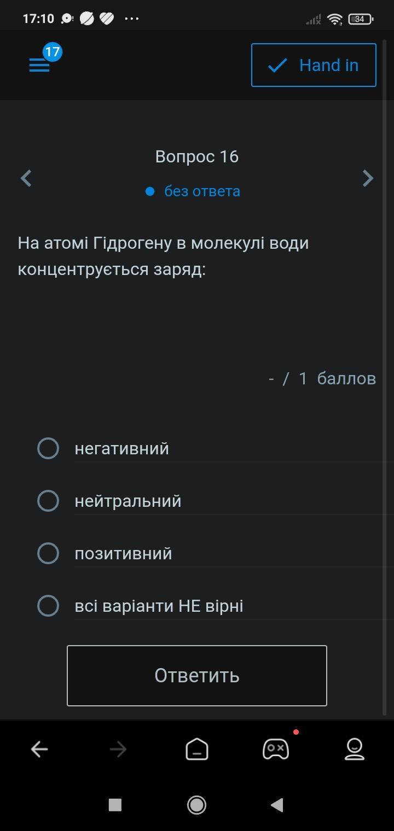
Task: Open the browser profile icon
Action: click(x=355, y=749)
